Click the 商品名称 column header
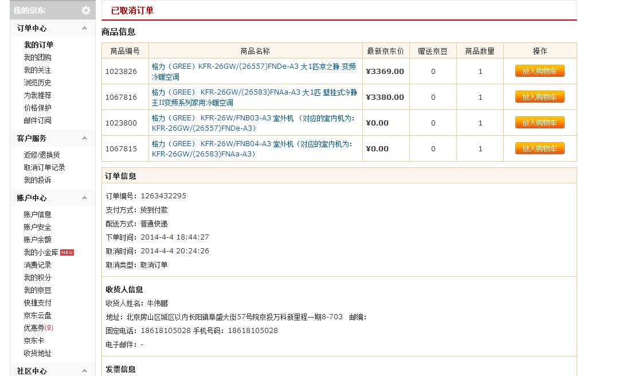Viewport: 642px width, 376px height. 255,51
